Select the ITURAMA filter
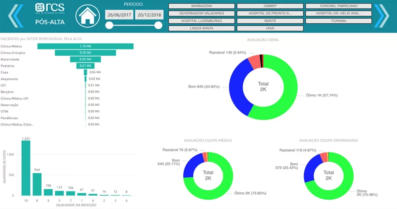 pos(338,21)
